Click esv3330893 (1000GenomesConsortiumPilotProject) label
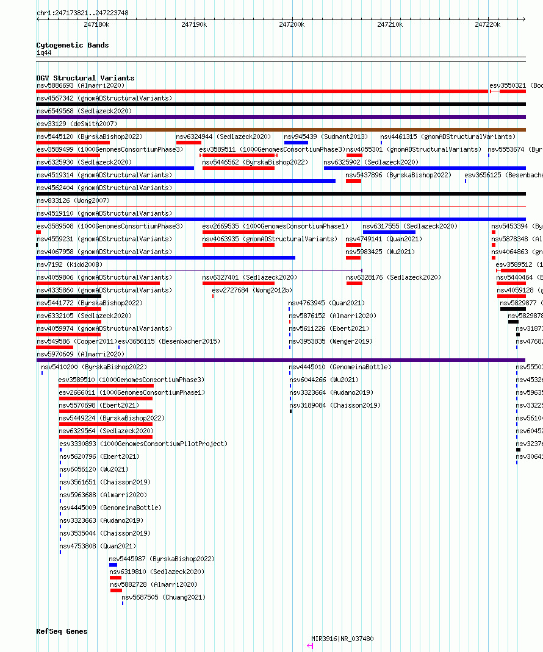The width and height of the screenshot is (543, 652). click(143, 444)
